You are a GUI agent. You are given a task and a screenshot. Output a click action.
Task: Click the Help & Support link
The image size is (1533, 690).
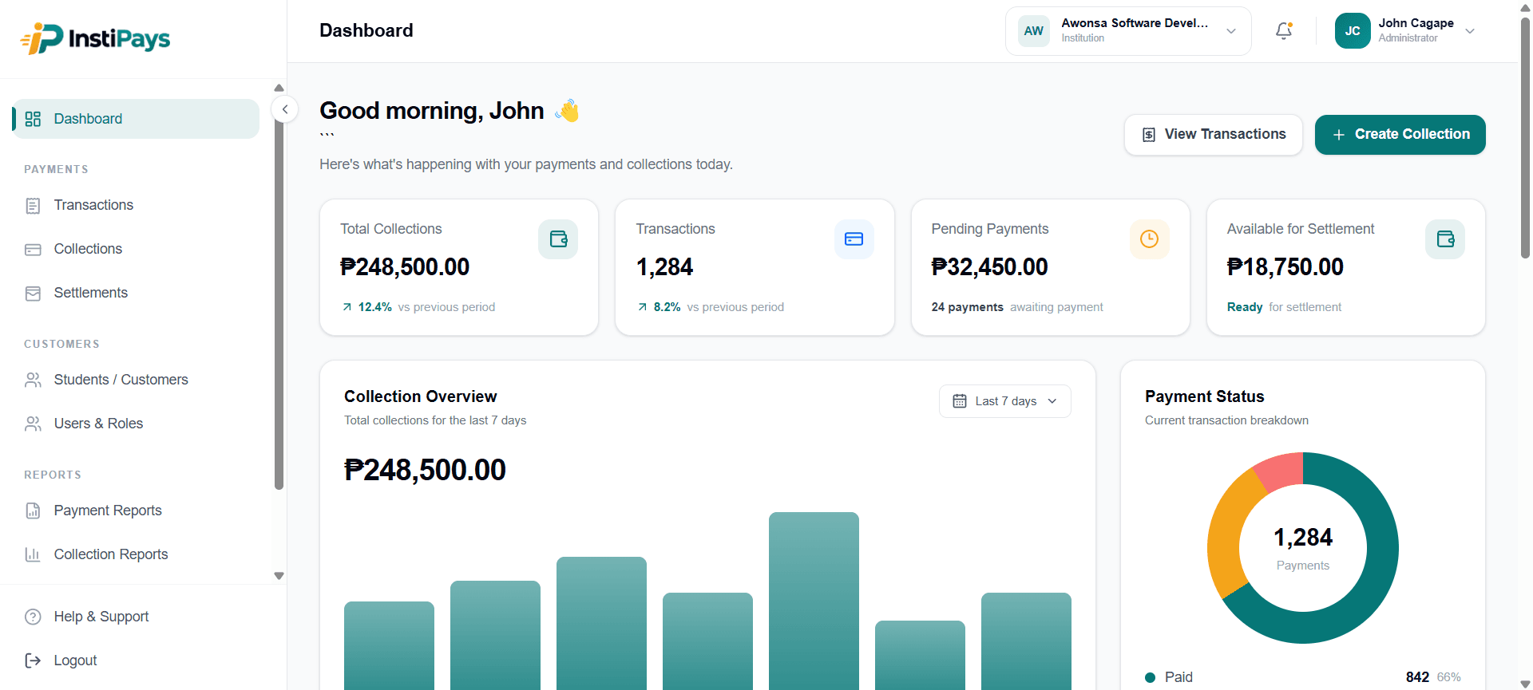(101, 617)
